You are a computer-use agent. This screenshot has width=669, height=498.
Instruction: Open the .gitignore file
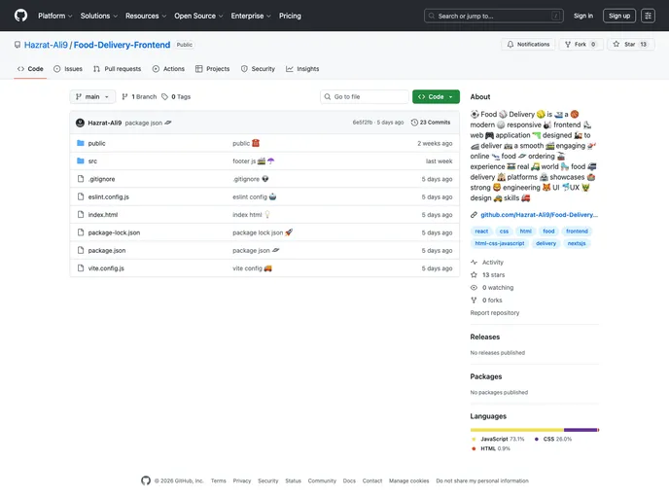(x=101, y=179)
